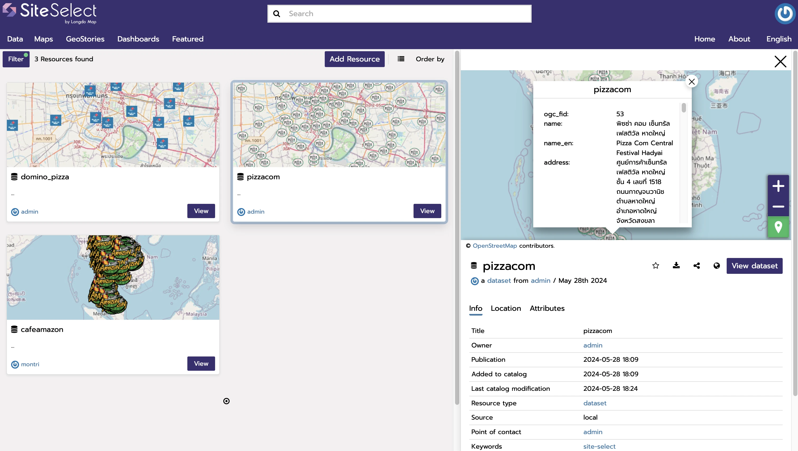
Task: Click the dataset icon in detail panel heading
Action: pos(474,265)
